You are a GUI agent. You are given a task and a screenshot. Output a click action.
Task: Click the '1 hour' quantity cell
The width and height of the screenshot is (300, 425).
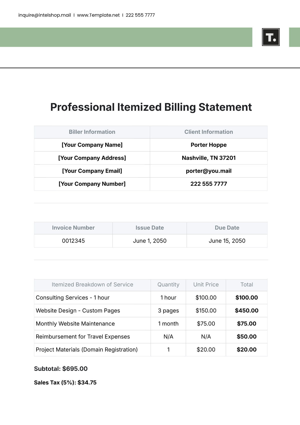(x=168, y=298)
